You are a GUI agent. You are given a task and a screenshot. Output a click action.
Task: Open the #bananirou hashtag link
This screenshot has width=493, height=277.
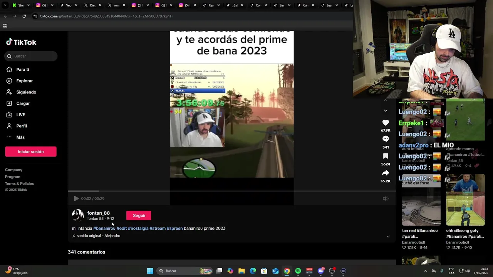click(x=104, y=228)
